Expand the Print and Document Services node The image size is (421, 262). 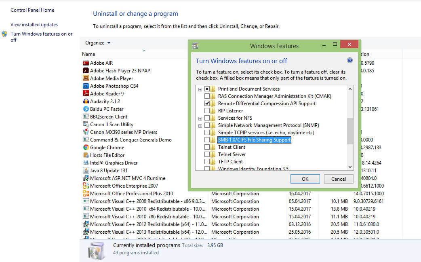200,89
